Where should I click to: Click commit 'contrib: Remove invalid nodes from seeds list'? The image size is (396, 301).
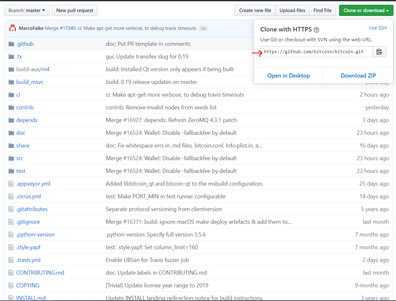point(161,107)
